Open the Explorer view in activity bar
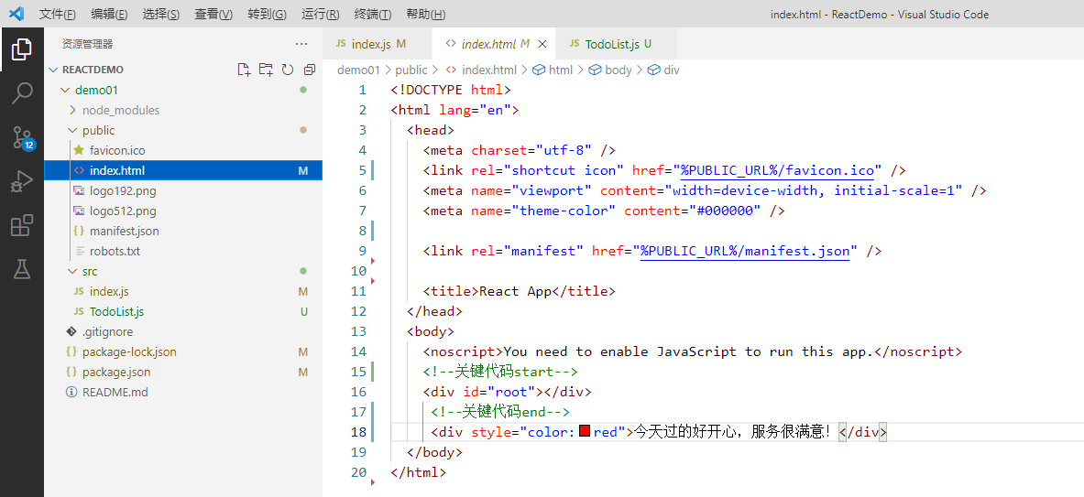The height and width of the screenshot is (497, 1084). [x=22, y=49]
